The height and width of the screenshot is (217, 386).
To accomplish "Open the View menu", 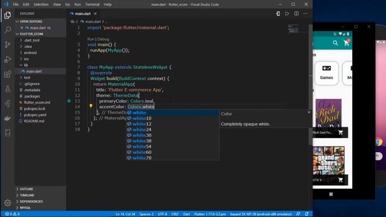I will (x=57, y=4).
